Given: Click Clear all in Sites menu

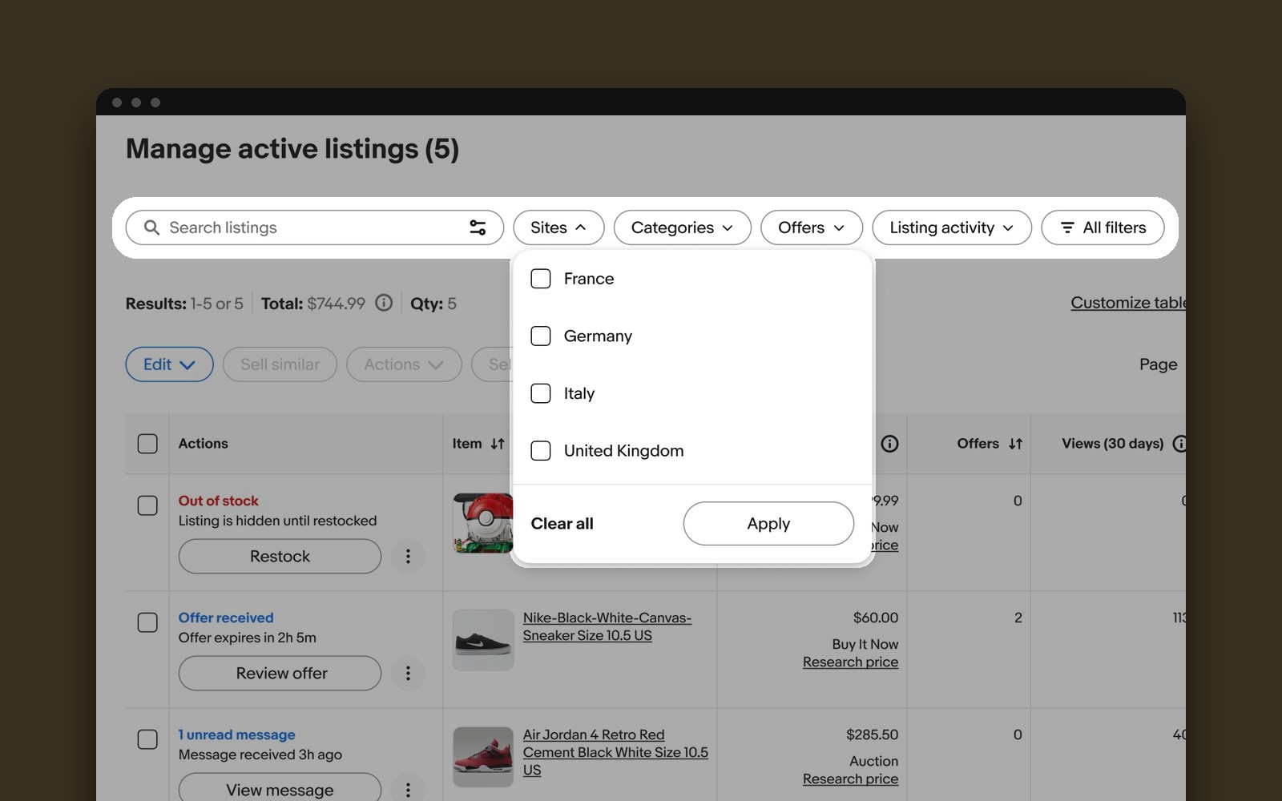Looking at the screenshot, I should [x=562, y=524].
